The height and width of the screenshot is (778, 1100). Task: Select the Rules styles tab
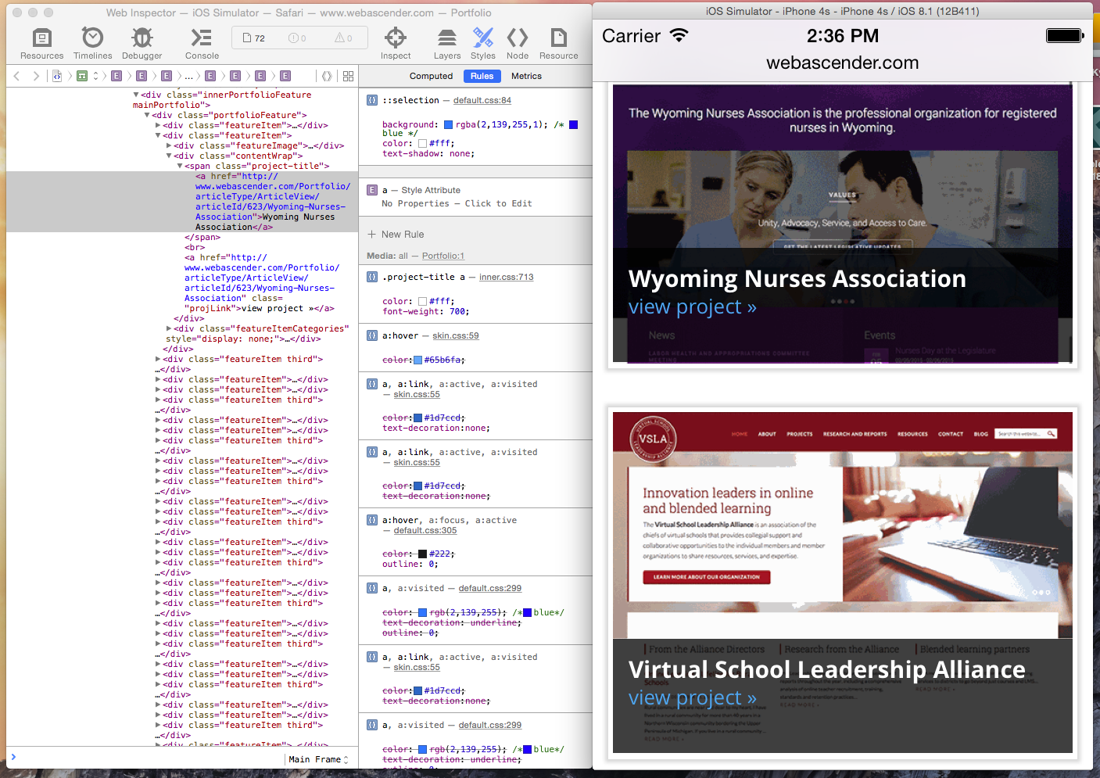click(x=482, y=76)
